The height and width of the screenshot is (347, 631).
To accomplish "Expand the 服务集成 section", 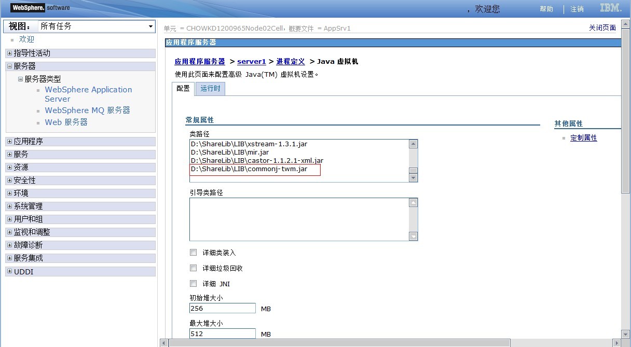I will click(10, 258).
